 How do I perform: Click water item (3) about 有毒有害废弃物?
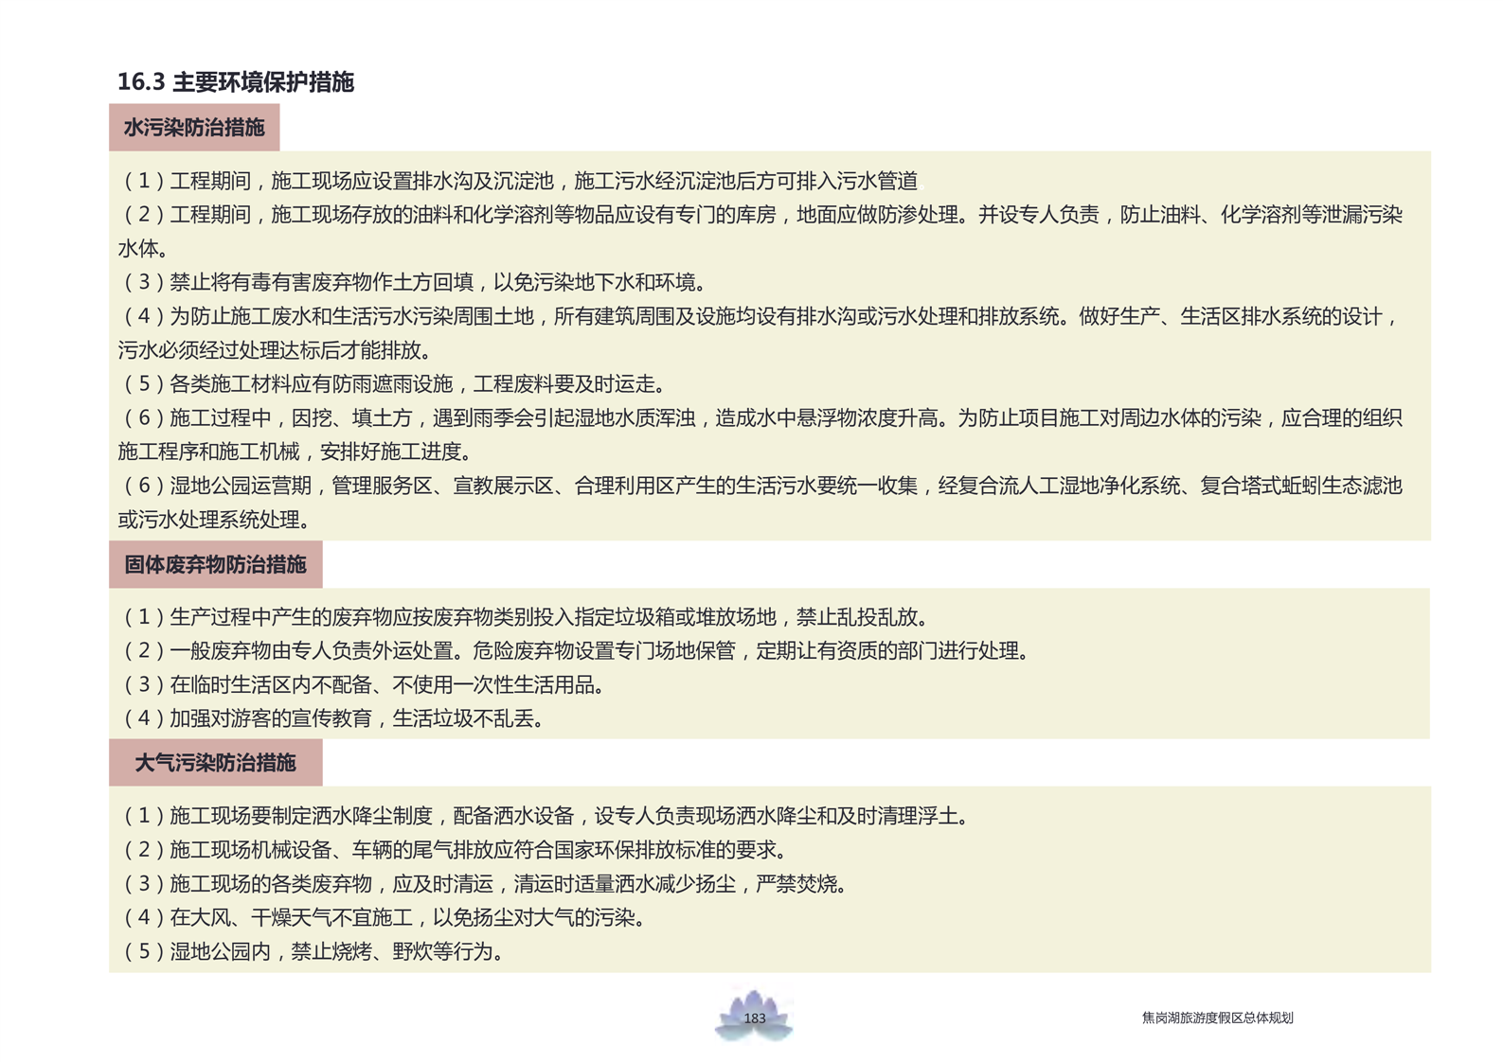(415, 282)
